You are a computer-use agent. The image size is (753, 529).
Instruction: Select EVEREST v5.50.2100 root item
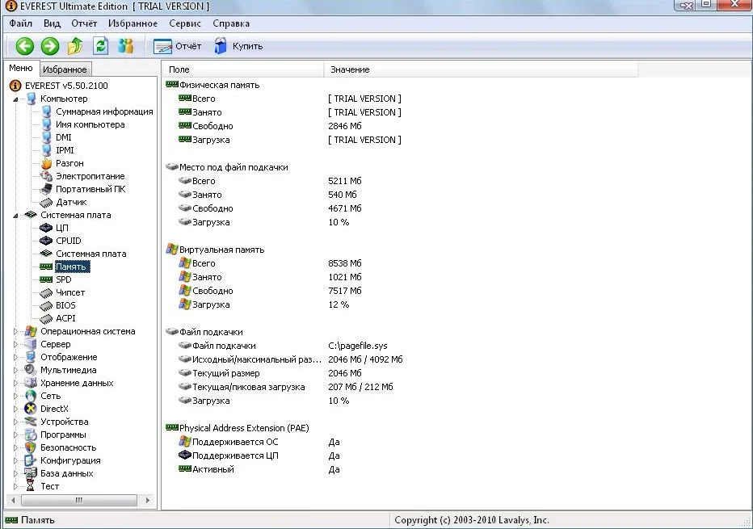66,86
